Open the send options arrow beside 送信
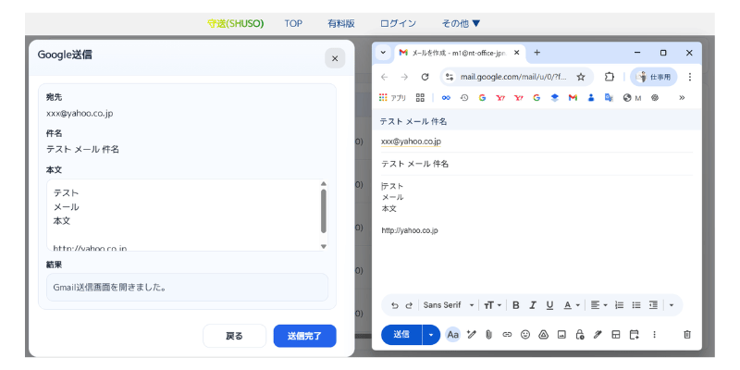 coord(430,335)
